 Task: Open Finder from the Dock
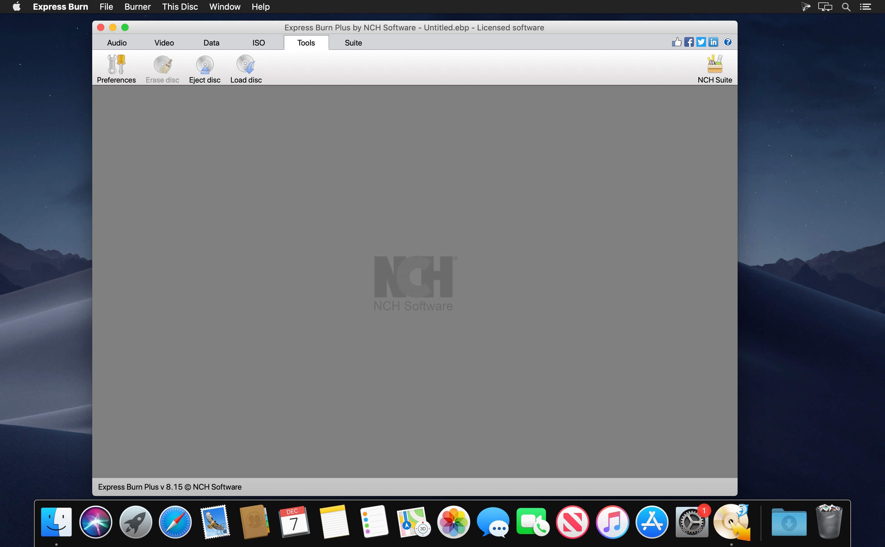[56, 522]
